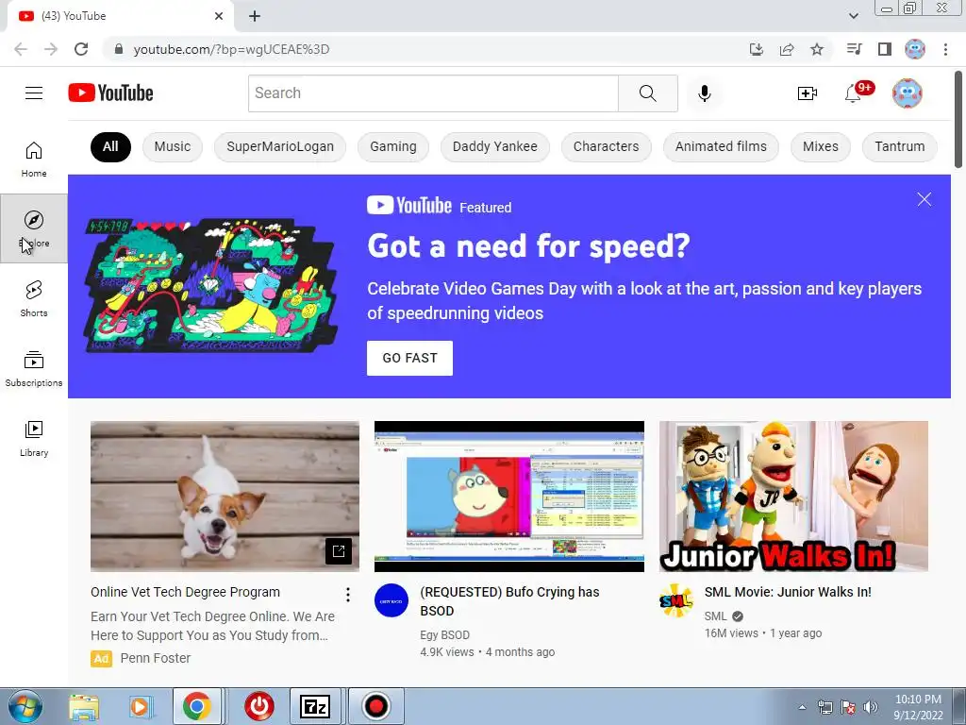Click the search magnifier button
The image size is (966, 725).
click(x=647, y=93)
